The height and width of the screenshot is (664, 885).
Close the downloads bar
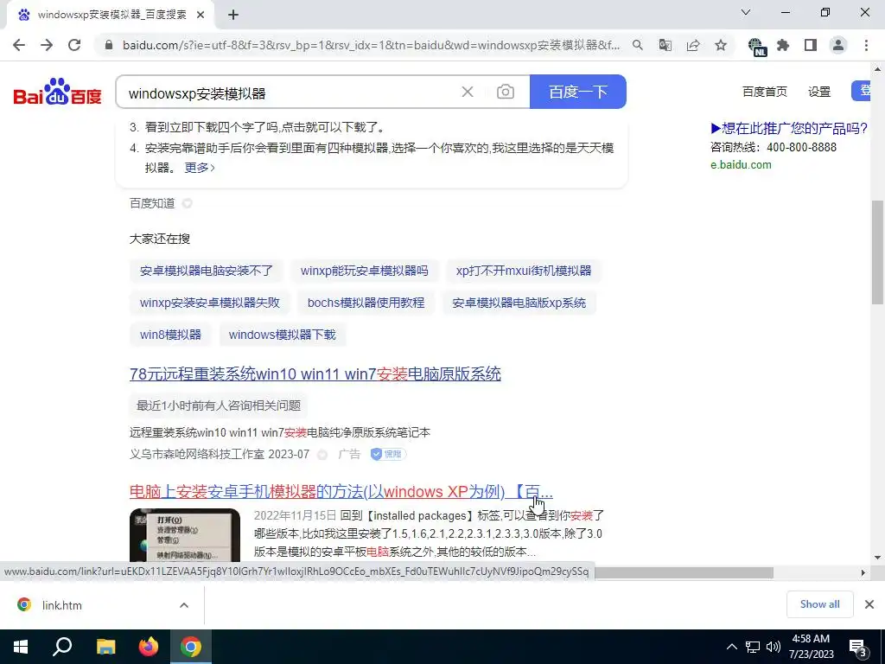869,604
